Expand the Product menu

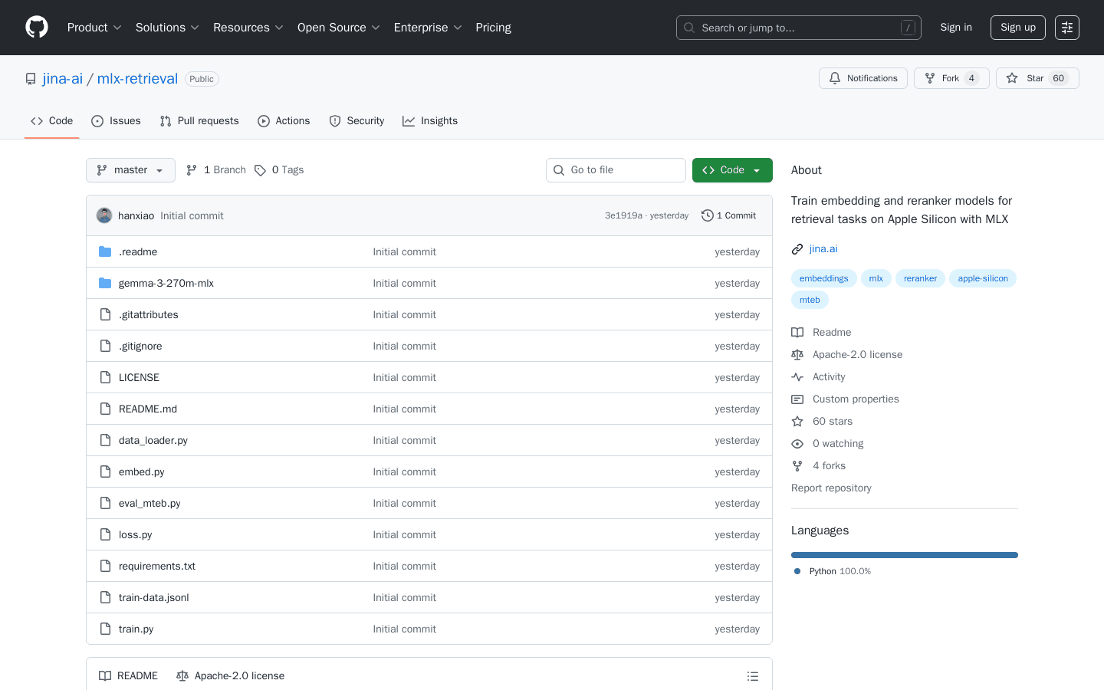coord(94,28)
